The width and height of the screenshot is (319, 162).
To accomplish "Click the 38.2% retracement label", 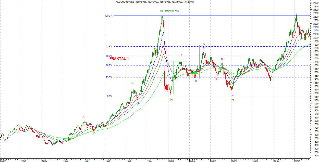I will (x=109, y=65).
